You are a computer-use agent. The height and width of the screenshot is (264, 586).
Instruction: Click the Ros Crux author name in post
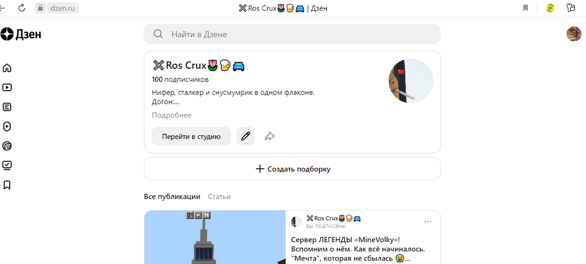(x=334, y=218)
